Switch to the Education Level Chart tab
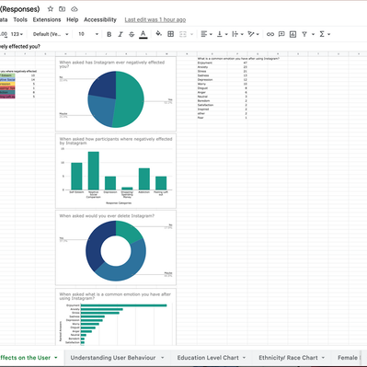The height and width of the screenshot is (367, 367). (208, 358)
